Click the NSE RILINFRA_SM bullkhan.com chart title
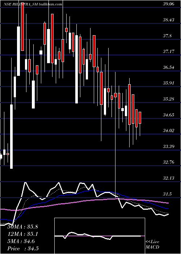This screenshot has height=254, width=181. coord(33,4)
